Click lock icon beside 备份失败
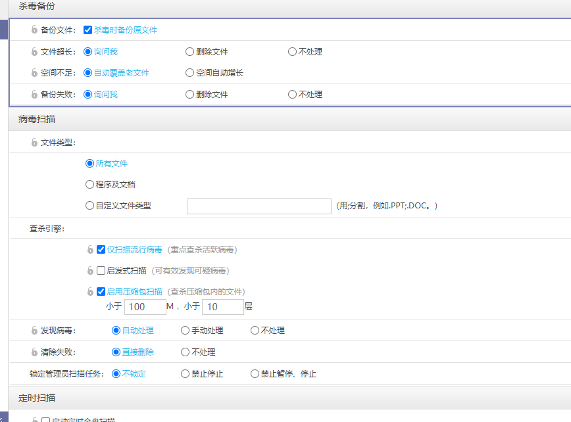Viewport: 571px width, 422px height. 34,95
